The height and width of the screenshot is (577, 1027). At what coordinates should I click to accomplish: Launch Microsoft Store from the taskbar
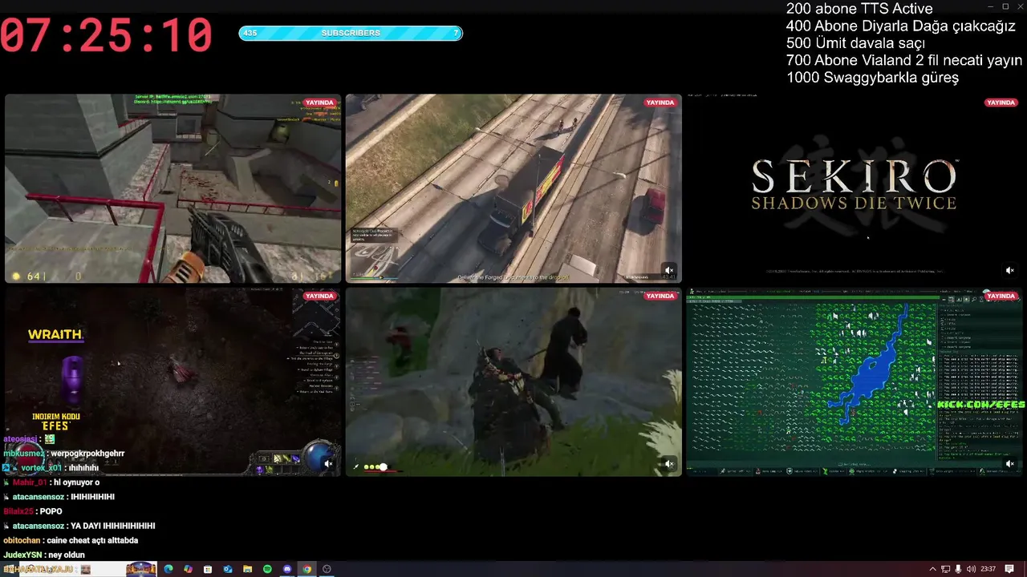208,569
